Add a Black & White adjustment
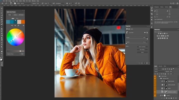The image size is (179, 100). (x=162, y=36)
